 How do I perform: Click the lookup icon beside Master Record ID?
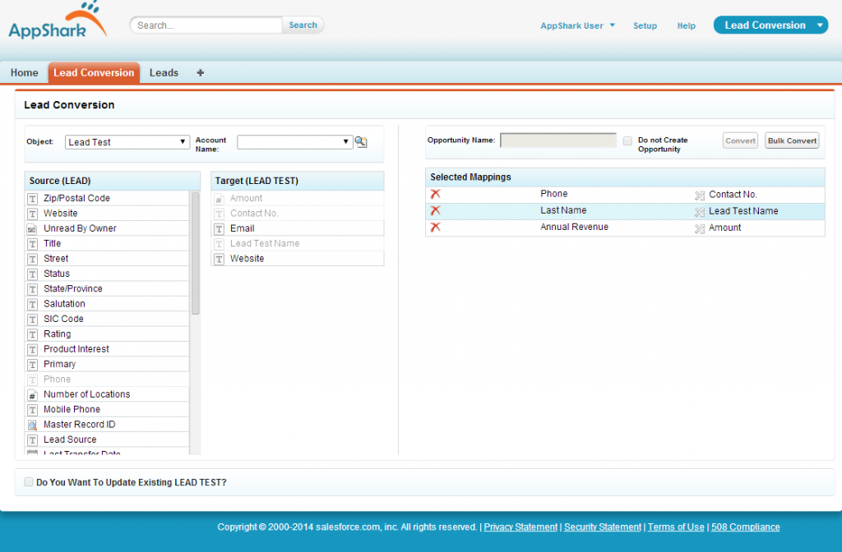(33, 425)
